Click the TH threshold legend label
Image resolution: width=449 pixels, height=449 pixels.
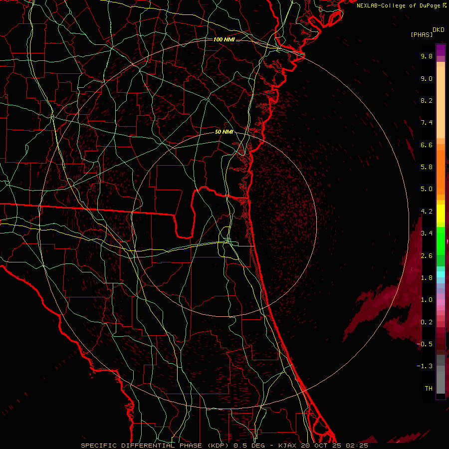pyautogui.click(x=429, y=389)
